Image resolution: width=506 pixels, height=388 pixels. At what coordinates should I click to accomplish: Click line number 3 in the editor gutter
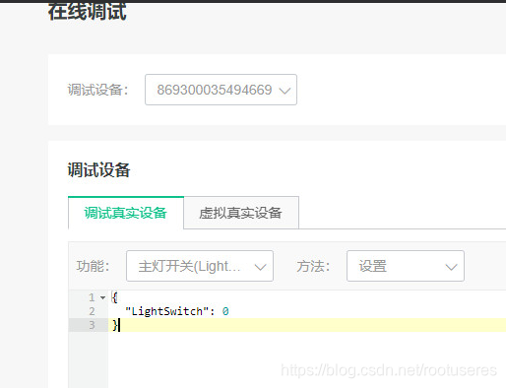pos(92,325)
